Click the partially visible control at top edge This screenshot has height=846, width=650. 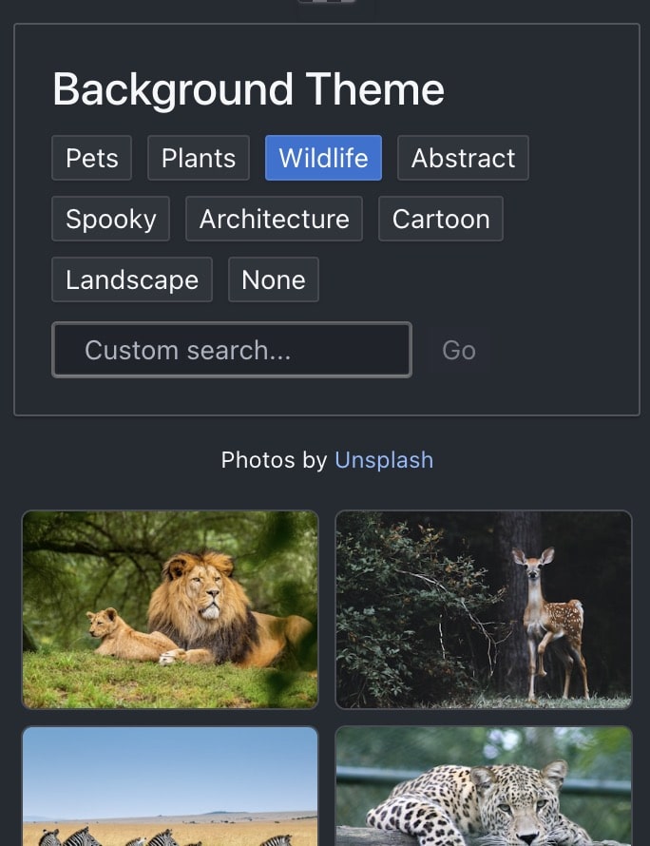326,2
